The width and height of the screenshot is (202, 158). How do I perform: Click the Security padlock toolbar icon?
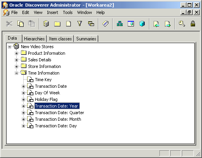[193, 24]
